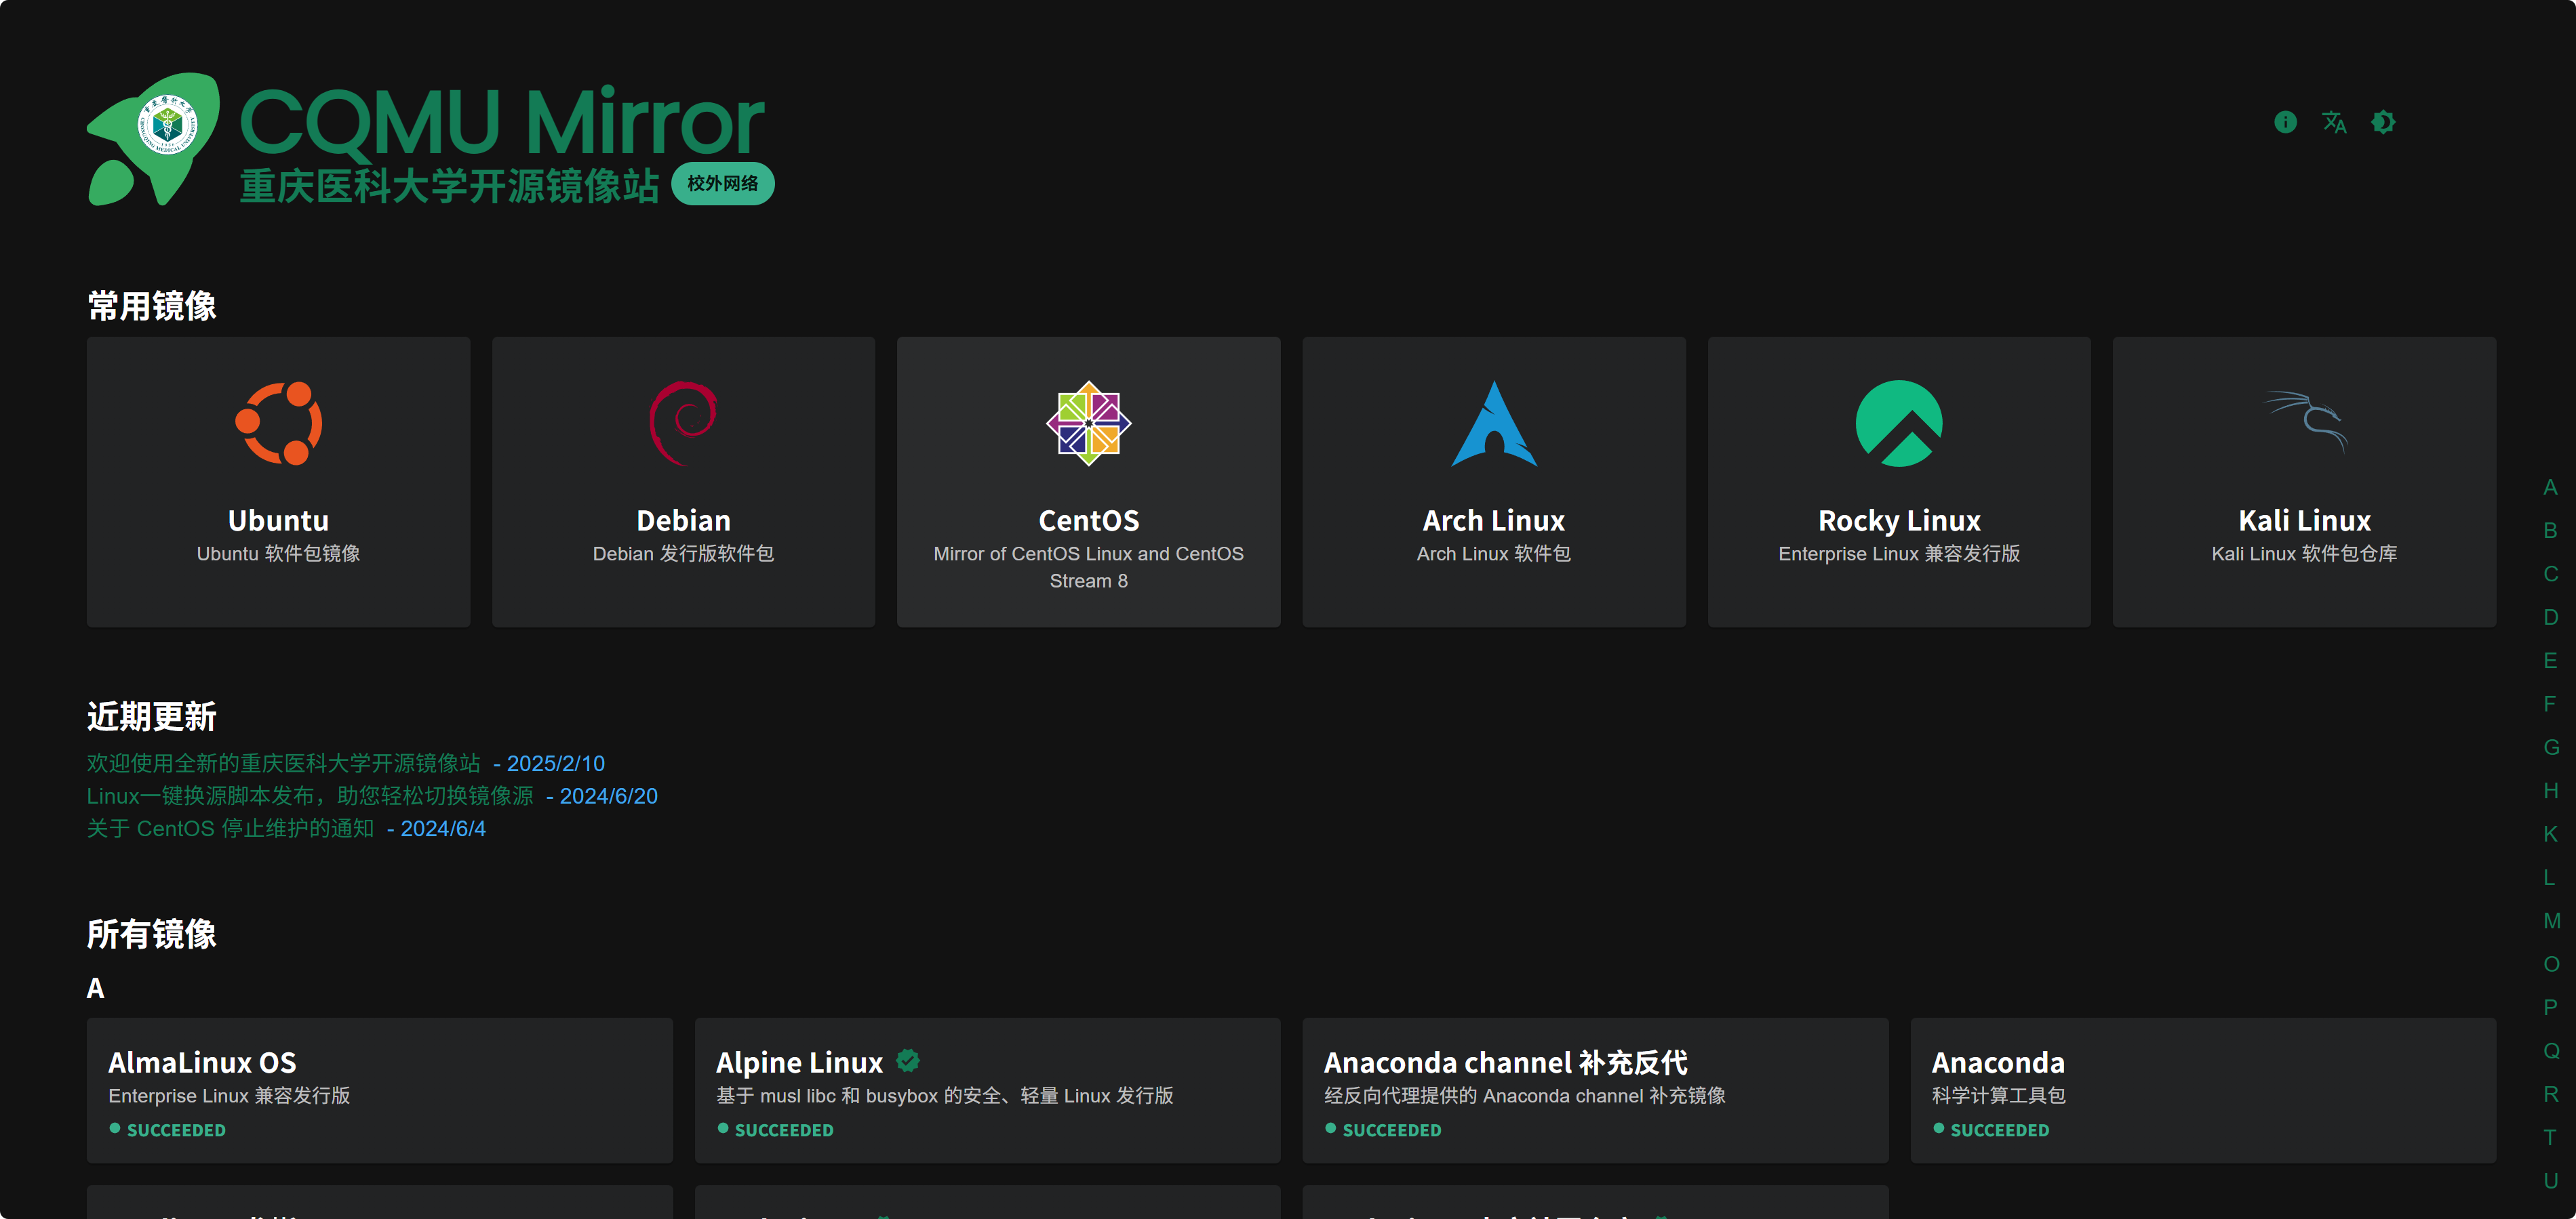Click the Debian swirl logo

click(683, 423)
